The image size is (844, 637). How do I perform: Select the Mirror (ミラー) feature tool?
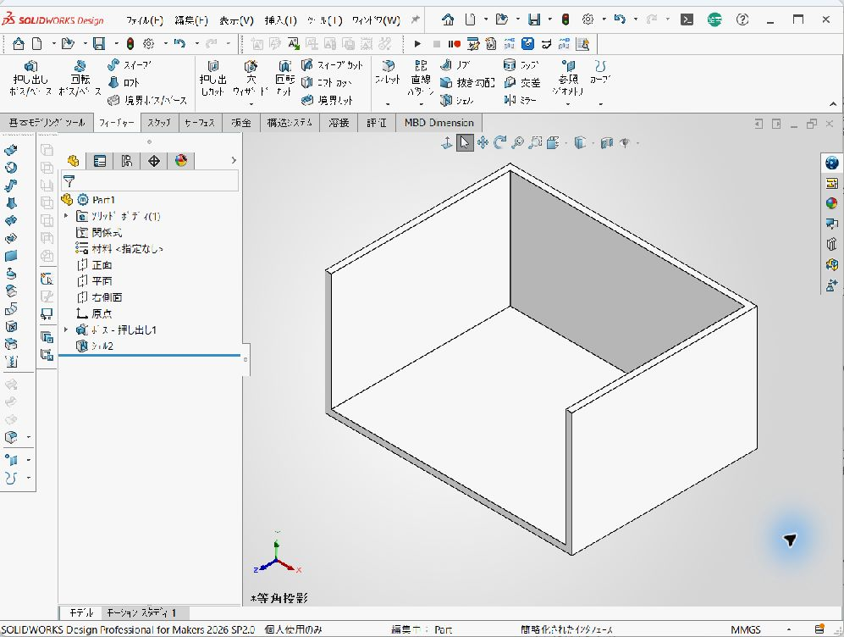click(521, 100)
